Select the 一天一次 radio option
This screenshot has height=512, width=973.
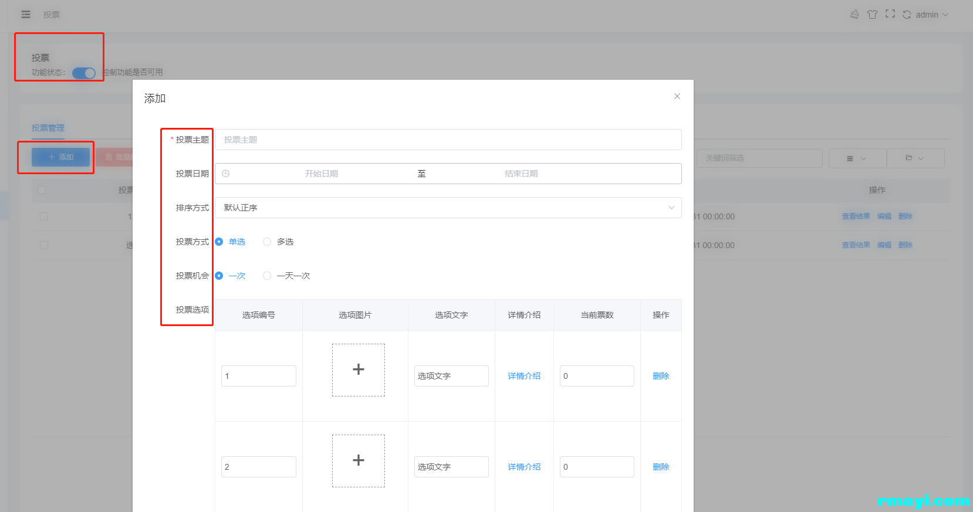pyautogui.click(x=286, y=276)
